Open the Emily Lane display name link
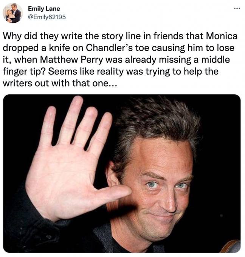 click(44, 9)
